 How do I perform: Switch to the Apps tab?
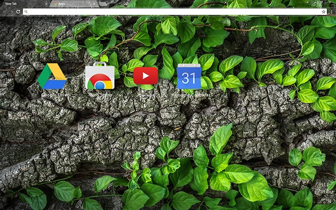coord(74,4)
